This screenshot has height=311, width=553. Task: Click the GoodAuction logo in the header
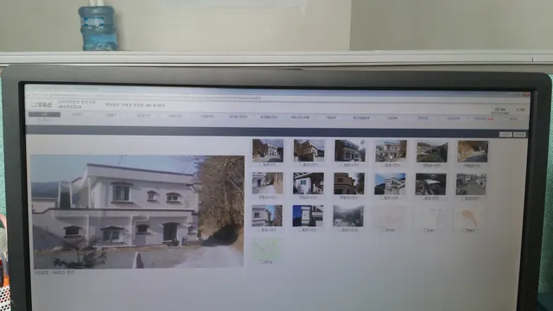point(41,105)
